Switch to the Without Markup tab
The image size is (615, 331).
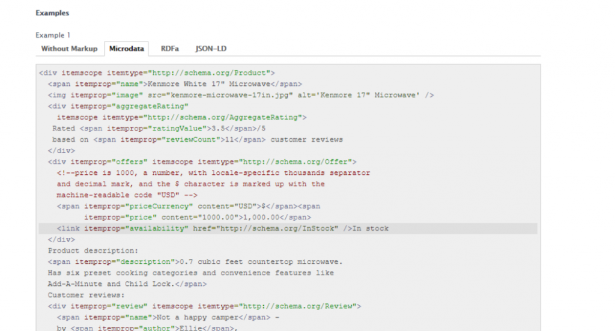coord(69,49)
